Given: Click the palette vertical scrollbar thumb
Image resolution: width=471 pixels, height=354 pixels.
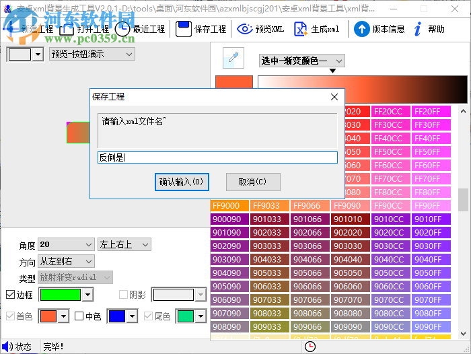Looking at the screenshot, I should (463, 200).
